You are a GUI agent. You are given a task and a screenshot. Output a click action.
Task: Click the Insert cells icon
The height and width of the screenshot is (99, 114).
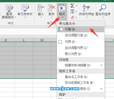41,8
